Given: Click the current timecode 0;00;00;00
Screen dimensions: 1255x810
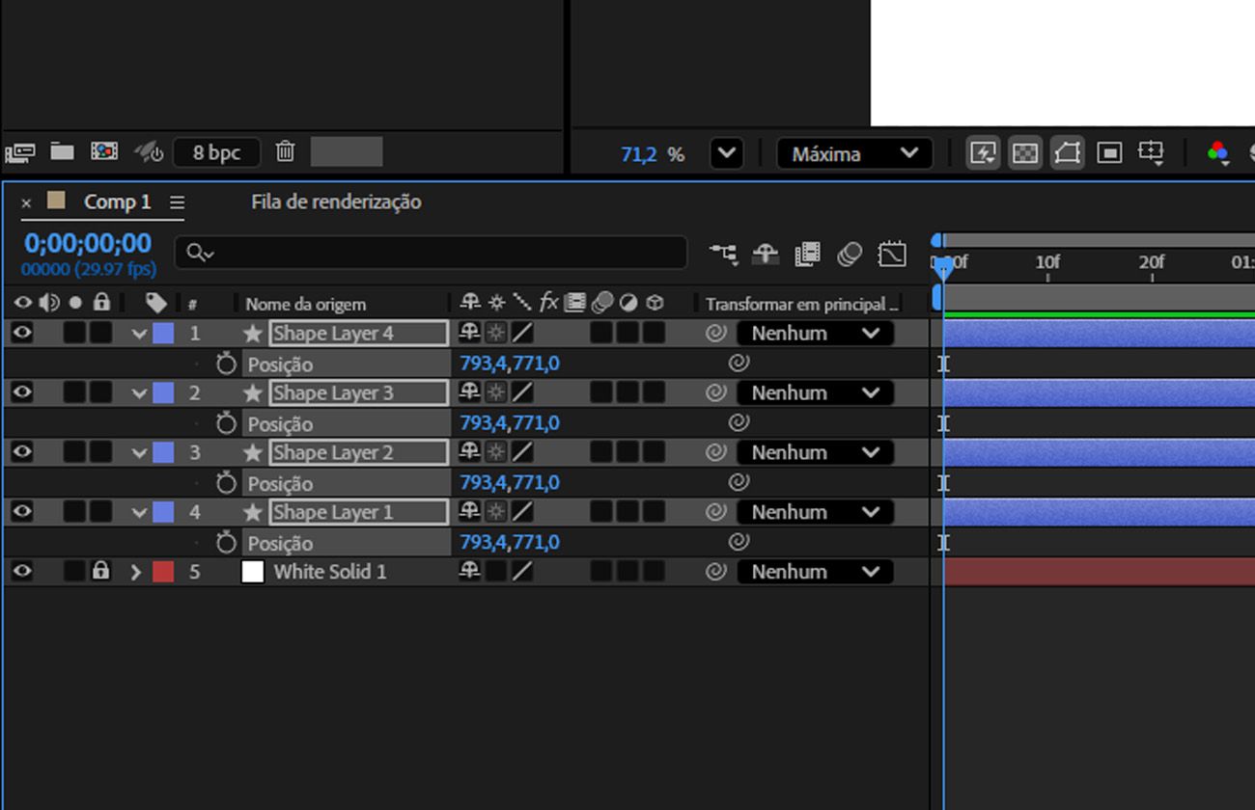Looking at the screenshot, I should click(x=88, y=243).
